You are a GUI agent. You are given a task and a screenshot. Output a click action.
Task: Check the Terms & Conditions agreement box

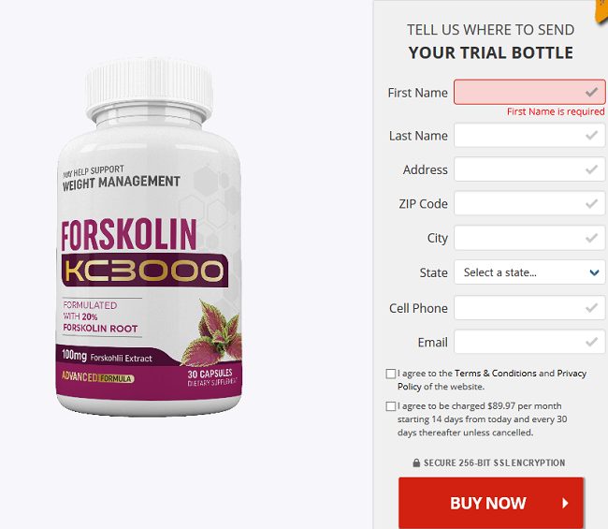[x=391, y=374]
